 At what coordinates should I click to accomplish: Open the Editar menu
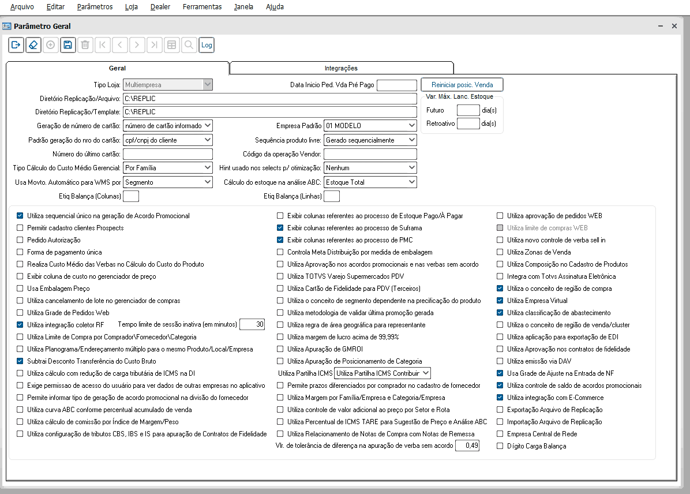pyautogui.click(x=55, y=6)
